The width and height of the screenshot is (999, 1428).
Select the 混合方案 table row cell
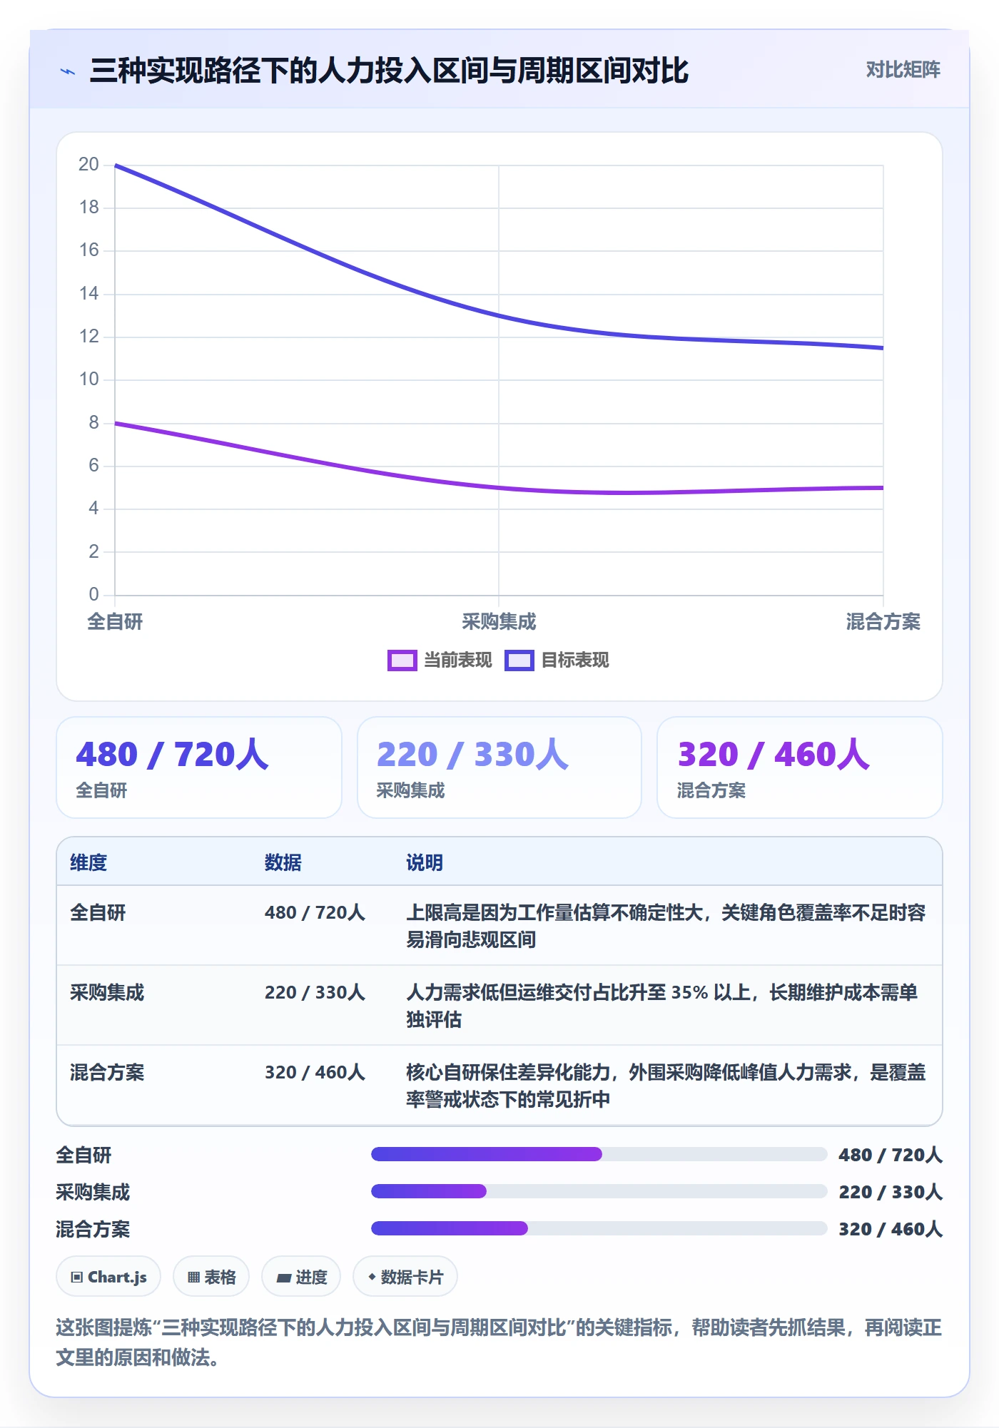tap(107, 1072)
